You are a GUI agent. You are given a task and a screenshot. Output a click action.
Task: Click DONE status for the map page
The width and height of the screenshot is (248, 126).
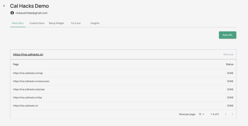coord(230,73)
